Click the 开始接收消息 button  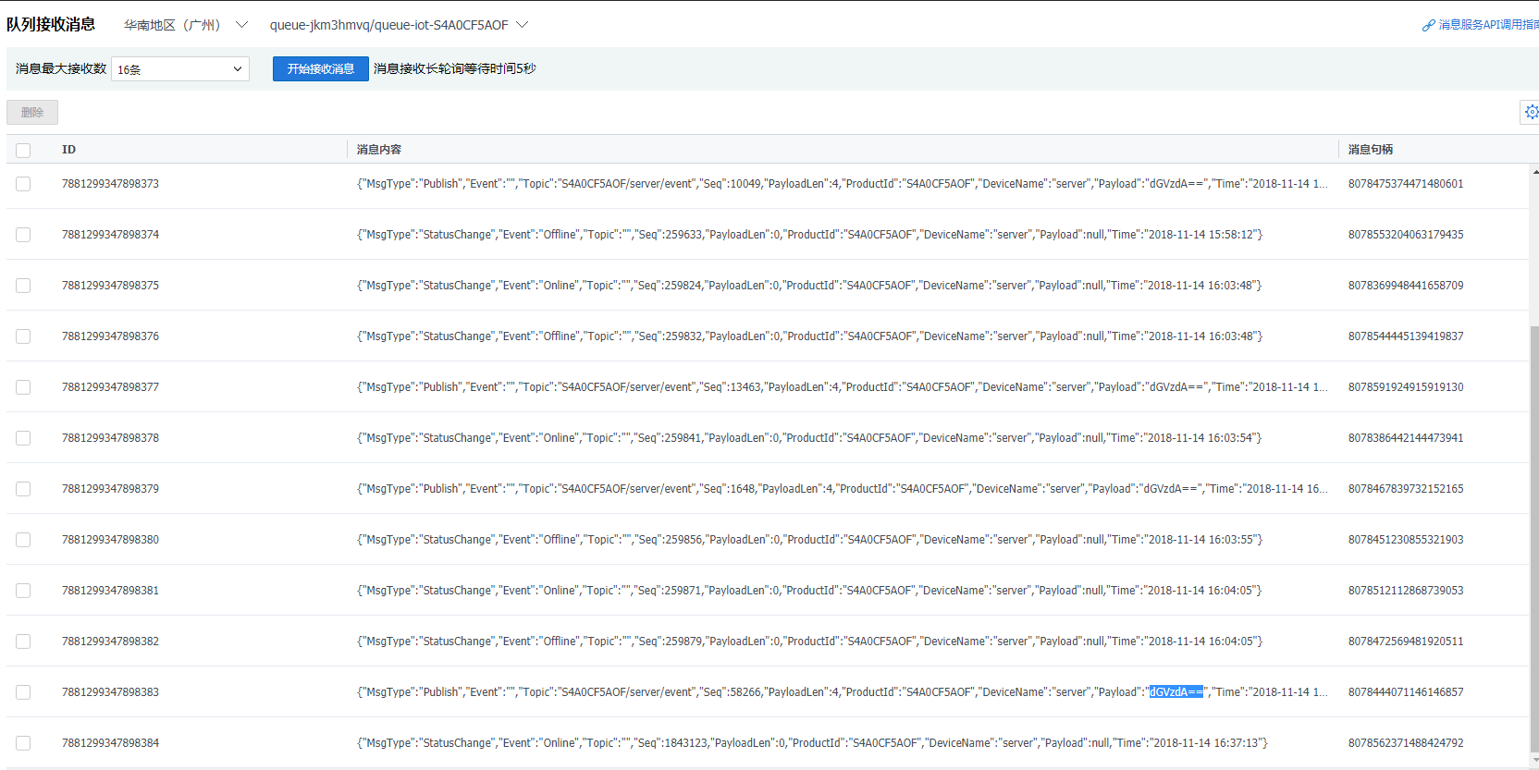(x=320, y=69)
